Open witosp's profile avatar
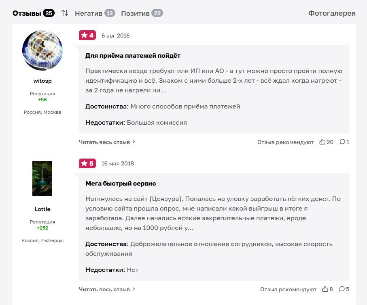This screenshot has height=305, width=367. 42,50
